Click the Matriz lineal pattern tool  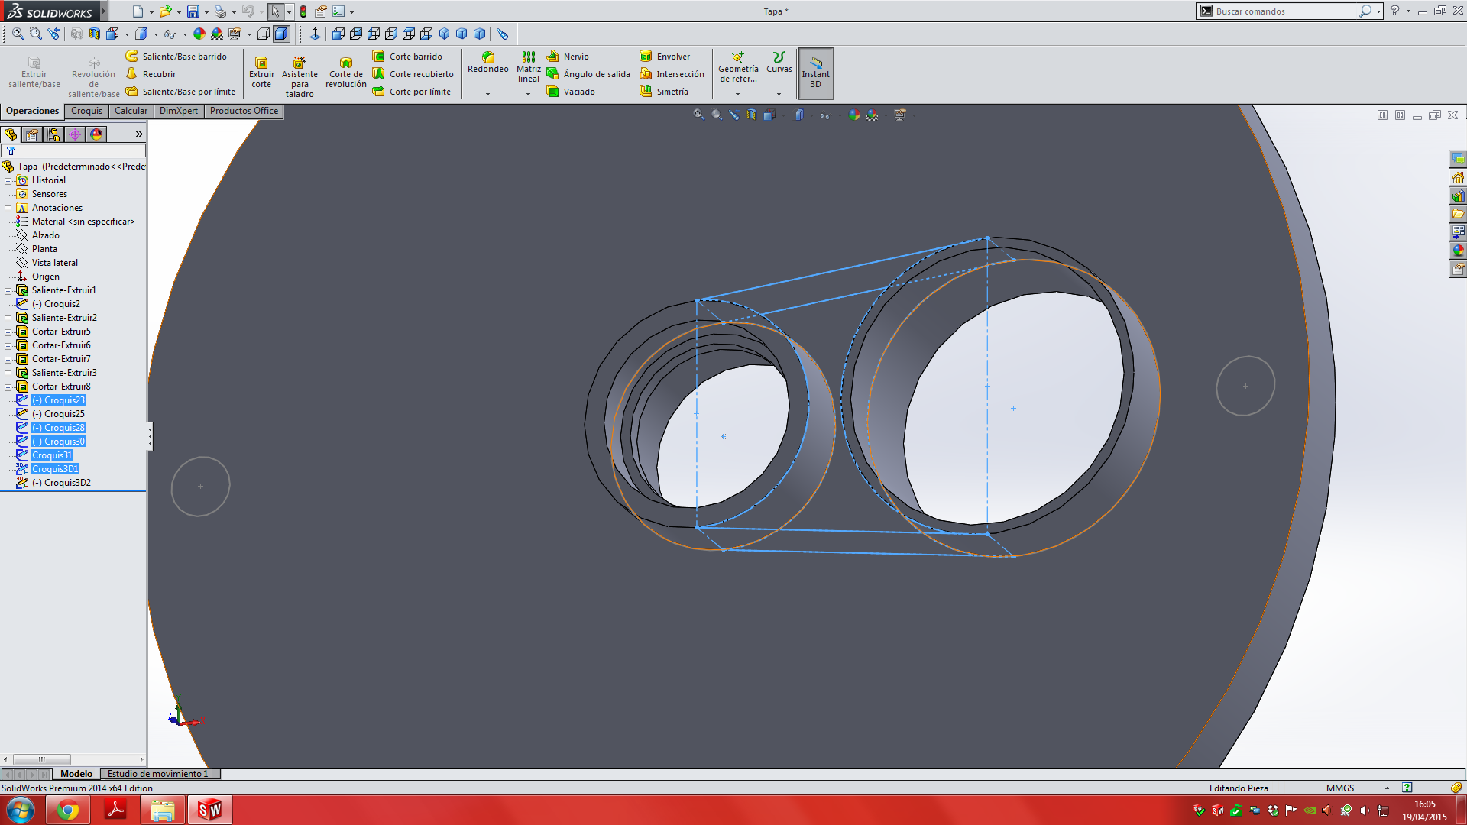pyautogui.click(x=529, y=67)
